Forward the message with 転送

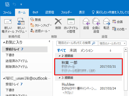click(107, 24)
